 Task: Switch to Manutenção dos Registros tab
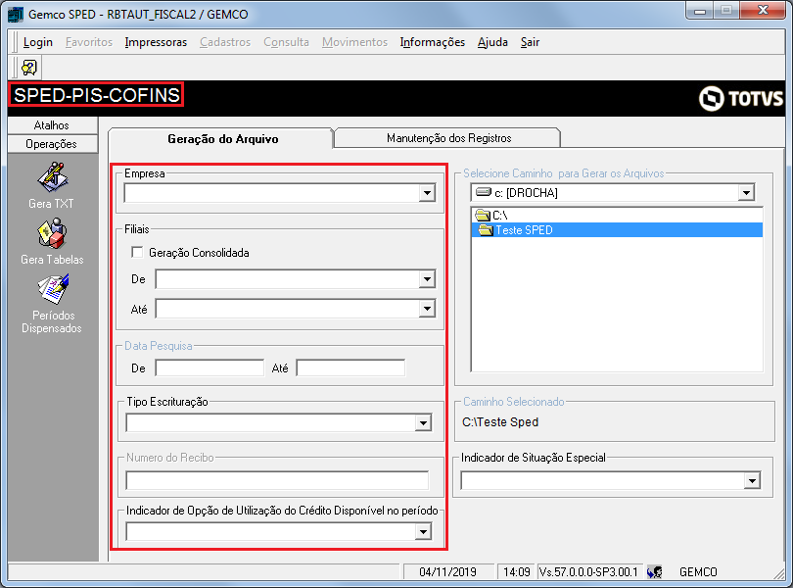(x=448, y=138)
